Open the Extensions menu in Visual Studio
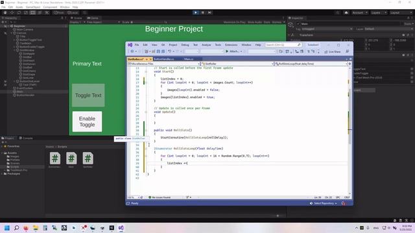Screen dimensions: 415x233 (x=231, y=45)
